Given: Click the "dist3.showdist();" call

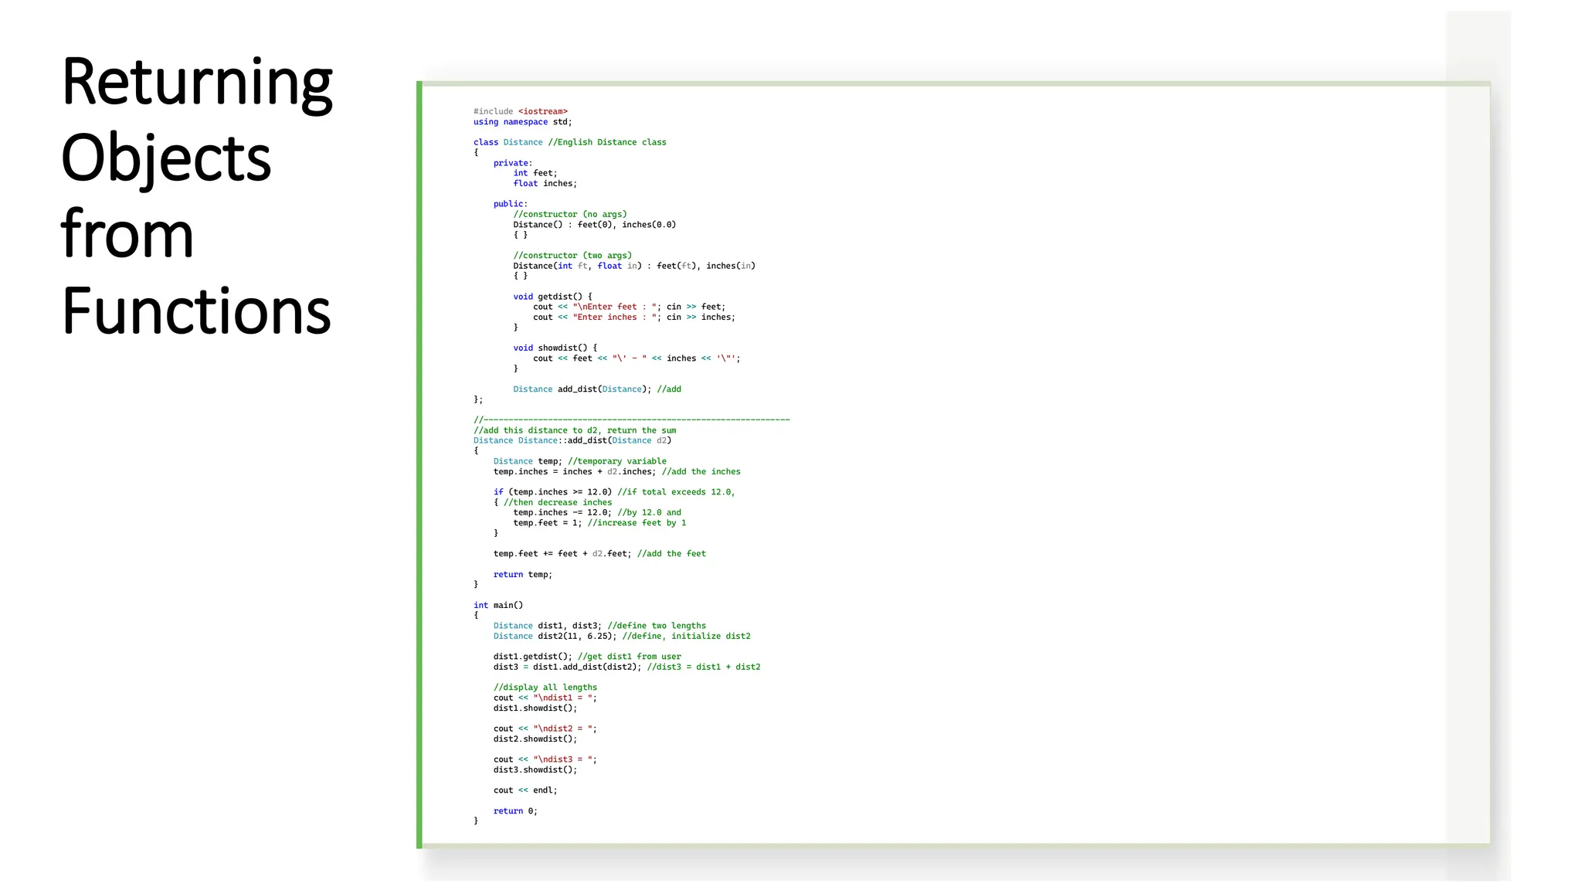Looking at the screenshot, I should pyautogui.click(x=535, y=770).
